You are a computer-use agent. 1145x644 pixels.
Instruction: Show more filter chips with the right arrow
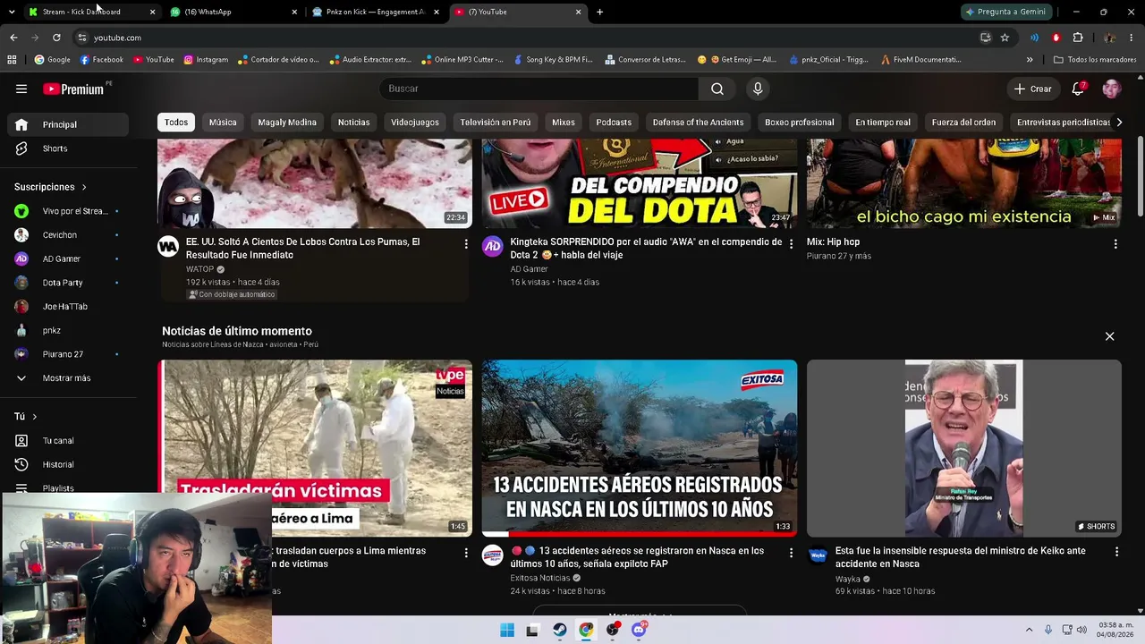point(1118,123)
